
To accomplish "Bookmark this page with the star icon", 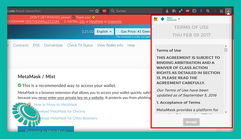I will click(x=97, y=11).
